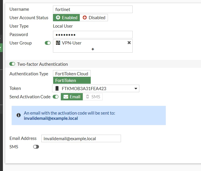This screenshot has width=201, height=171.
Task: Add another user group with plus icon
Action: [93, 49]
